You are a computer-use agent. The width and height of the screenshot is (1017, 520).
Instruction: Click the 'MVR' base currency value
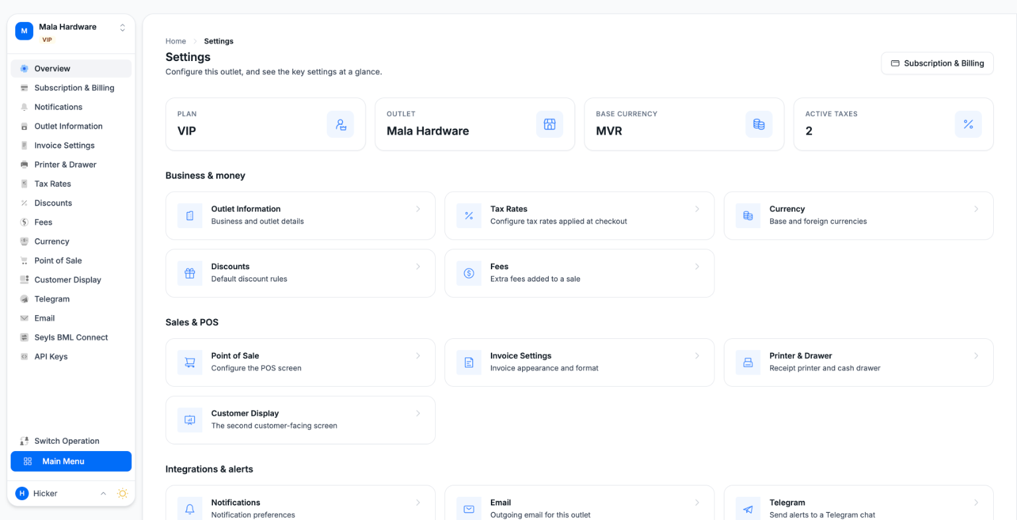[x=608, y=131]
